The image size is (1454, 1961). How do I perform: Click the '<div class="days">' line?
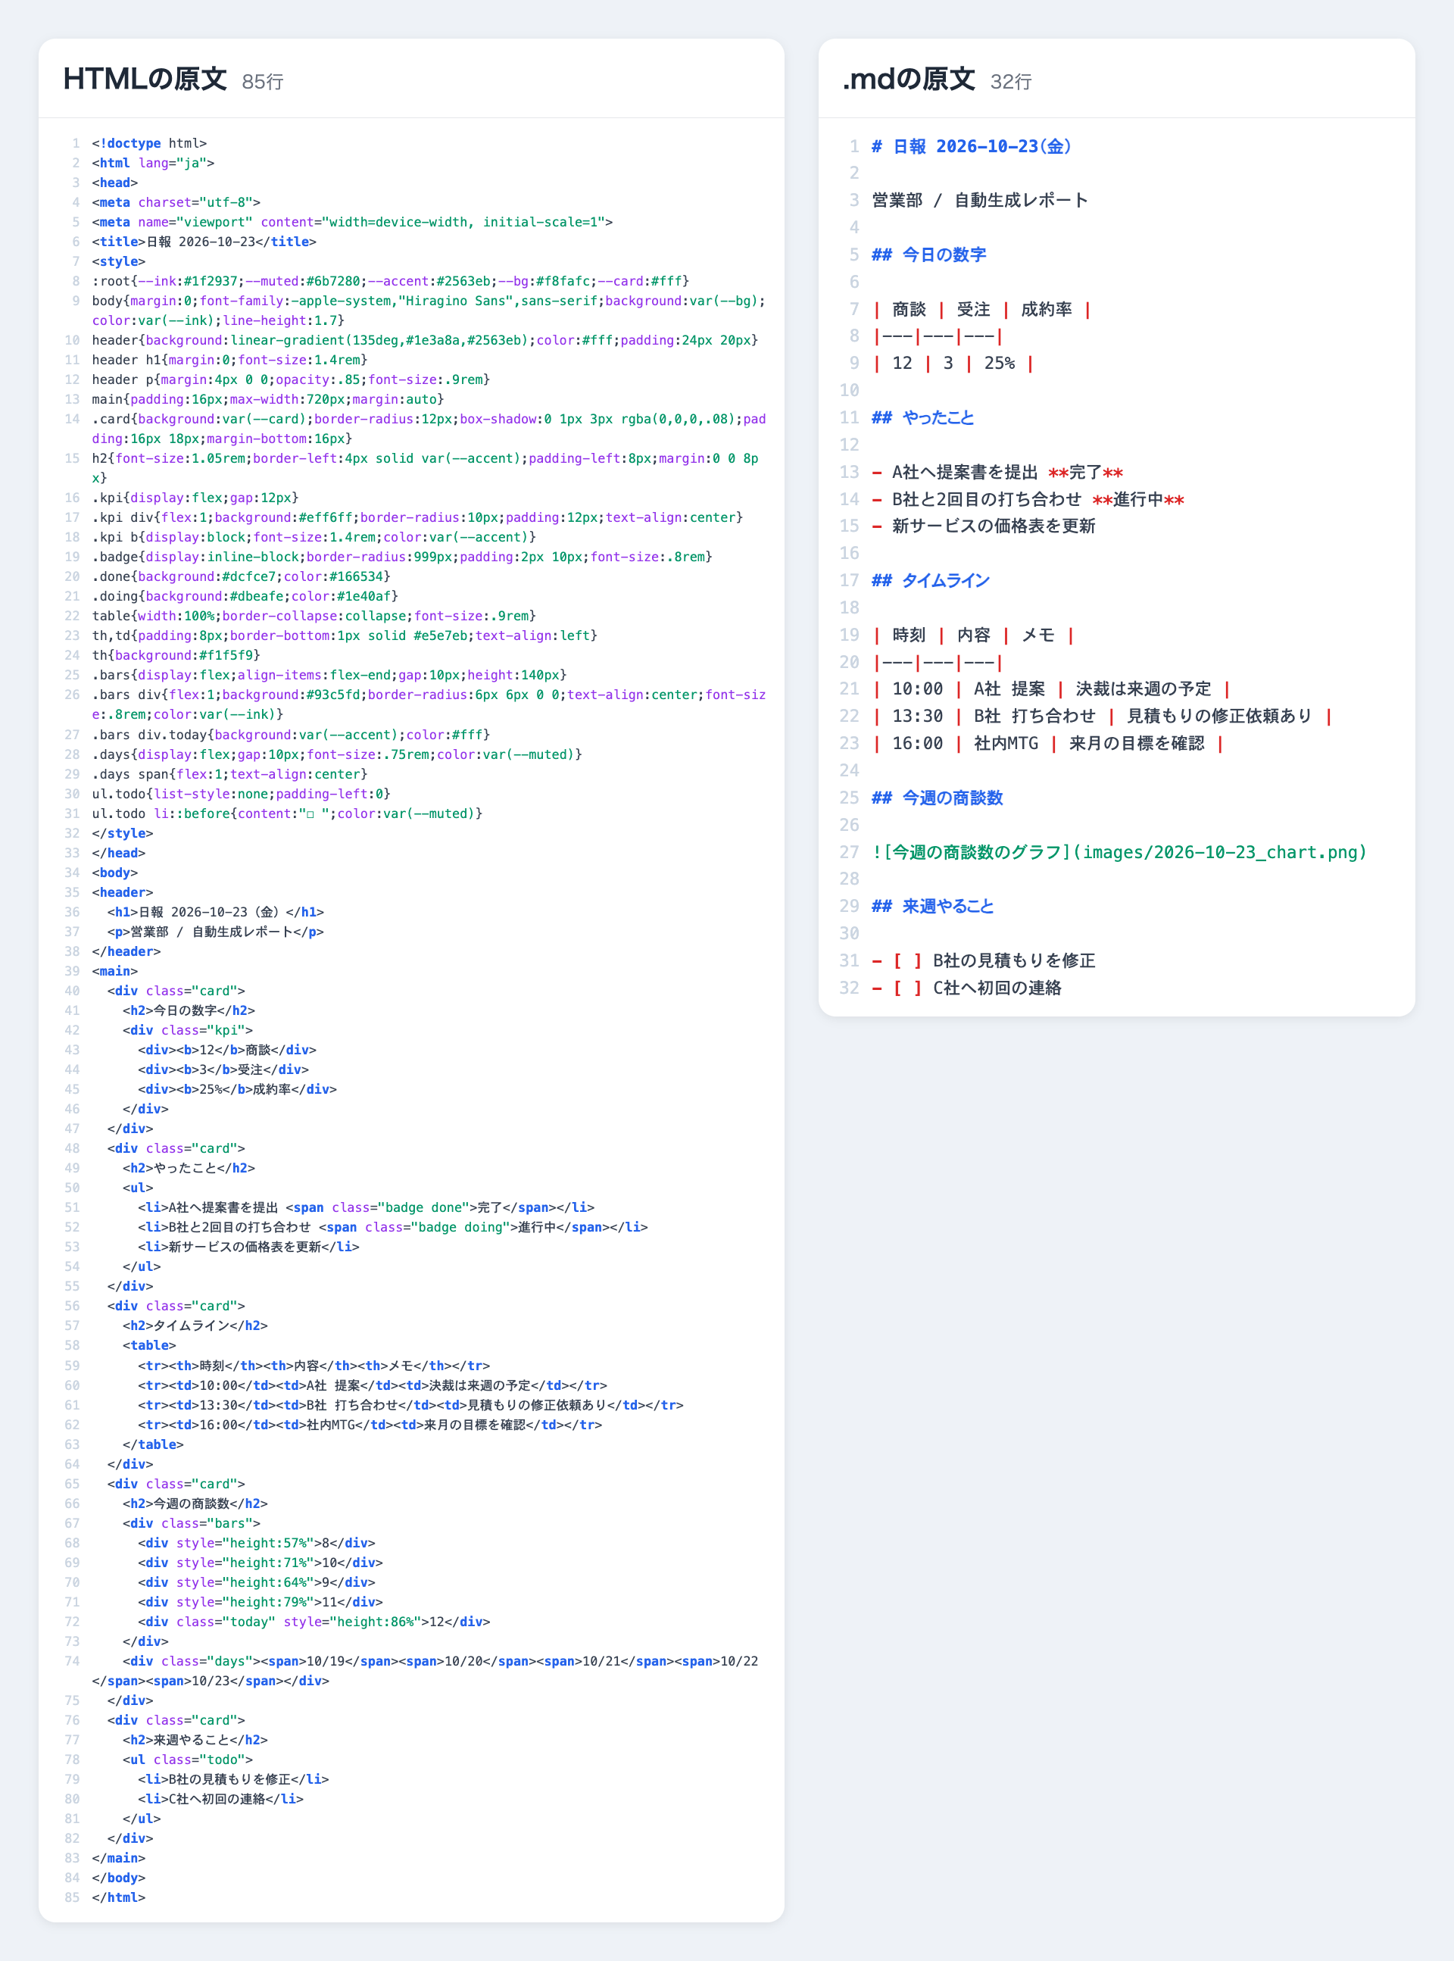425,1672
